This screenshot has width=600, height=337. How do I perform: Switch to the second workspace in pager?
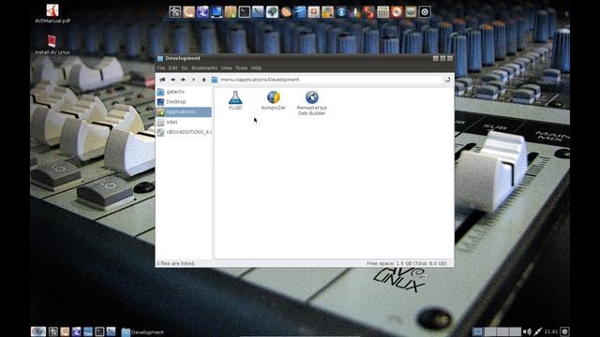[x=490, y=331]
